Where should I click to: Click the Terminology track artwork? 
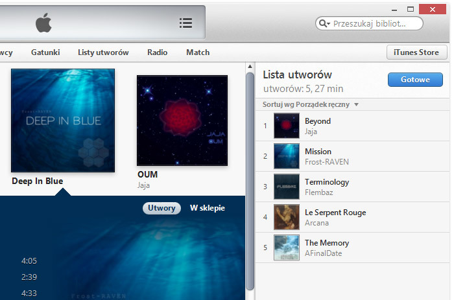click(287, 187)
